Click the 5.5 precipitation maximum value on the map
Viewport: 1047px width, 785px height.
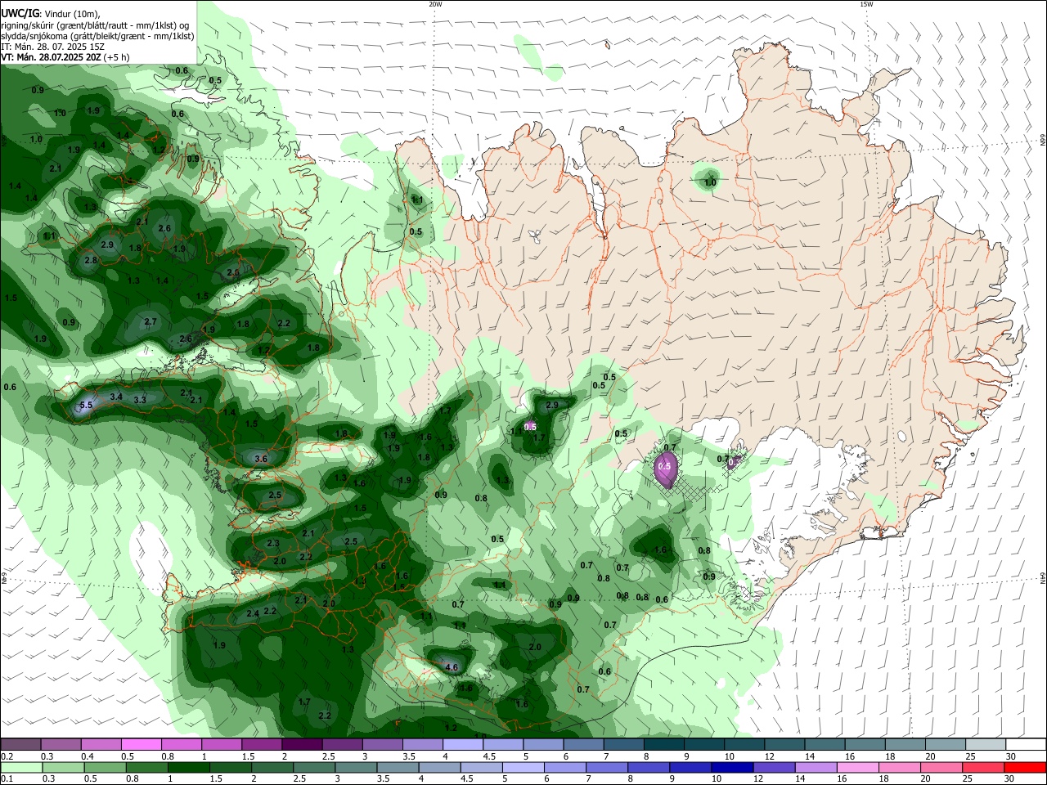click(x=87, y=406)
